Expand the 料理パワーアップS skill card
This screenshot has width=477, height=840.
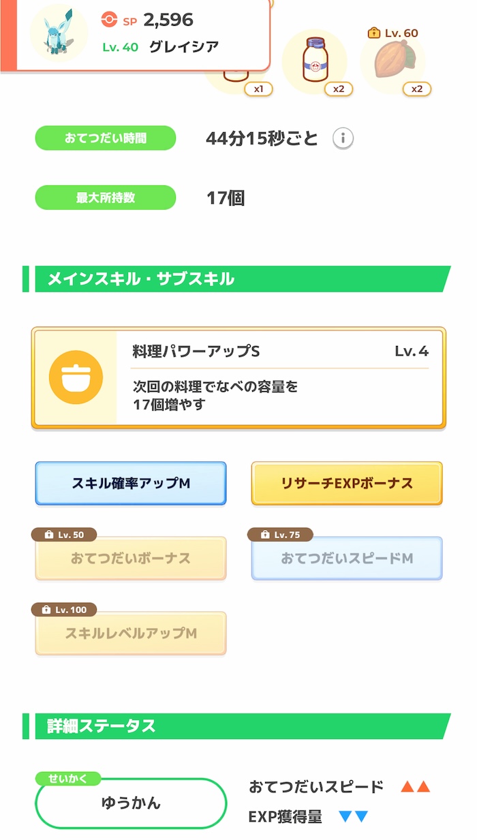pos(238,375)
